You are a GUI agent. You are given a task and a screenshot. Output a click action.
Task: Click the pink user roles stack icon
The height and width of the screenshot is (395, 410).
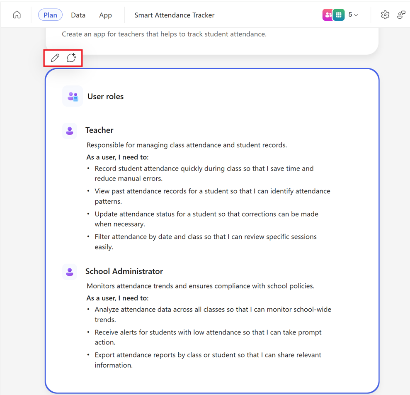click(327, 15)
